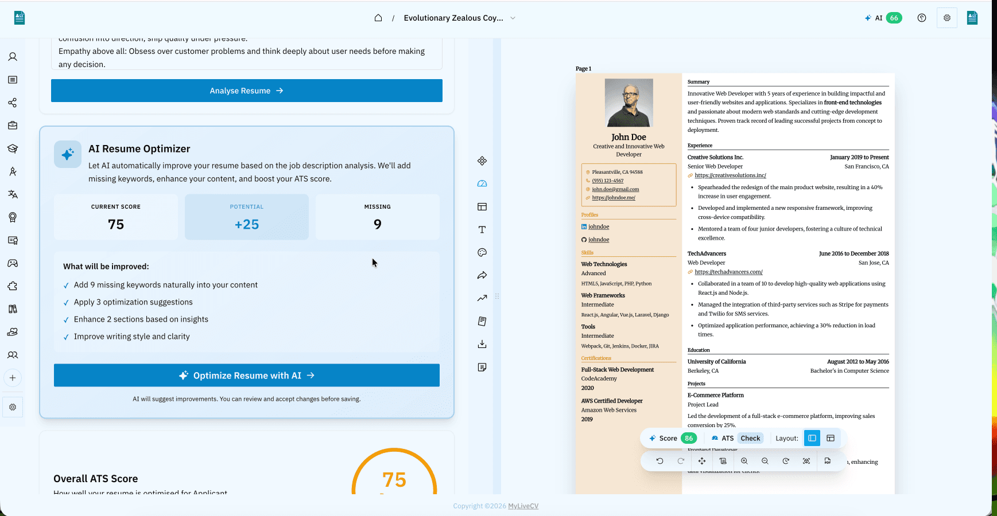Open the certificate icon in left sidebar
The height and width of the screenshot is (516, 997).
click(13, 240)
